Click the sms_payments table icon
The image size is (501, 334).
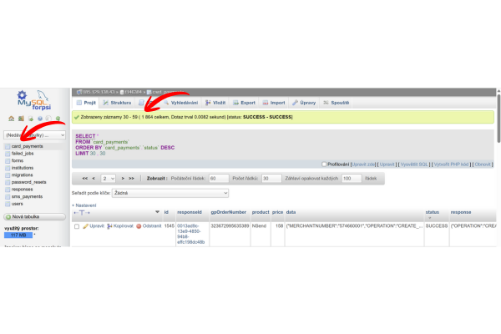[8, 196]
